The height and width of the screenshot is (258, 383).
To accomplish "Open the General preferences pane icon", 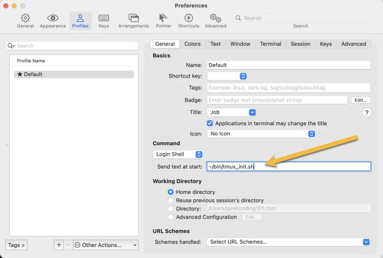I will coord(25,18).
